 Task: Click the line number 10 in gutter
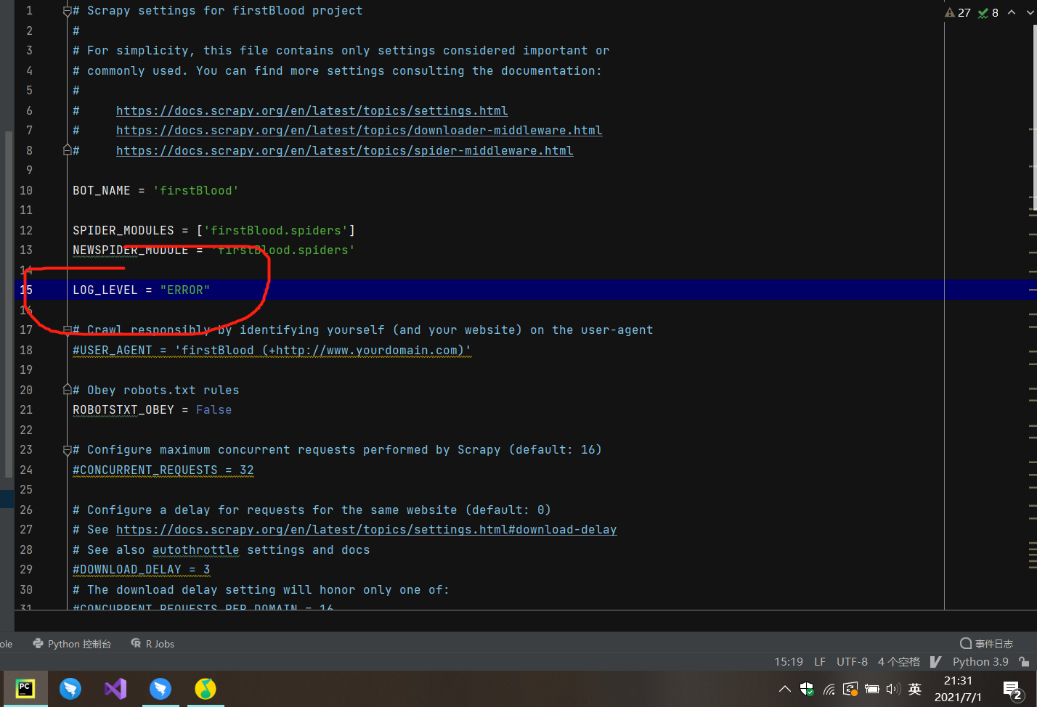coord(26,190)
